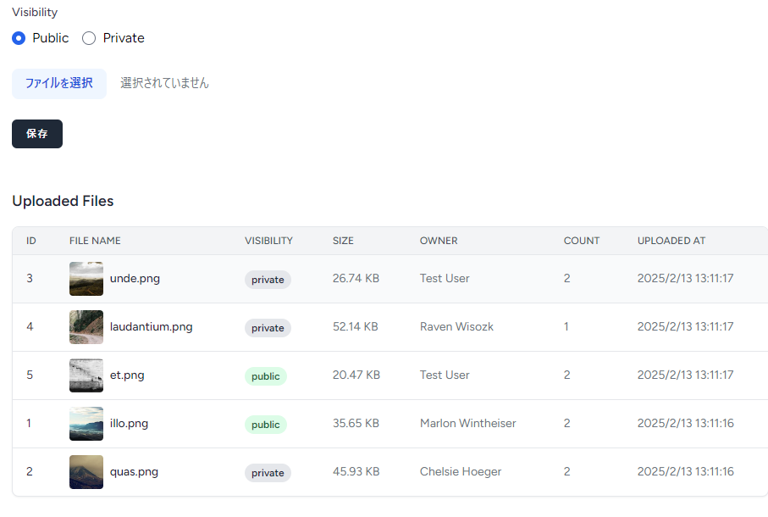Viewport: 768px width, 517px height.
Task: Click the laudantium.png file name text
Action: 151,327
